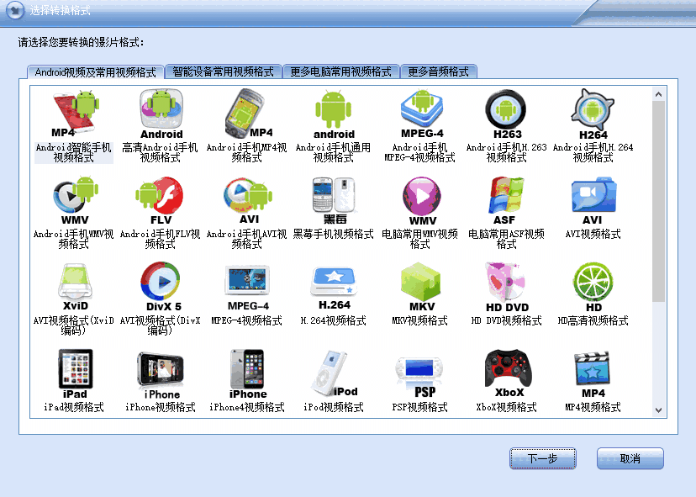
Task: Switch to the 智能设备常用视频格式 tab
Action: point(223,72)
